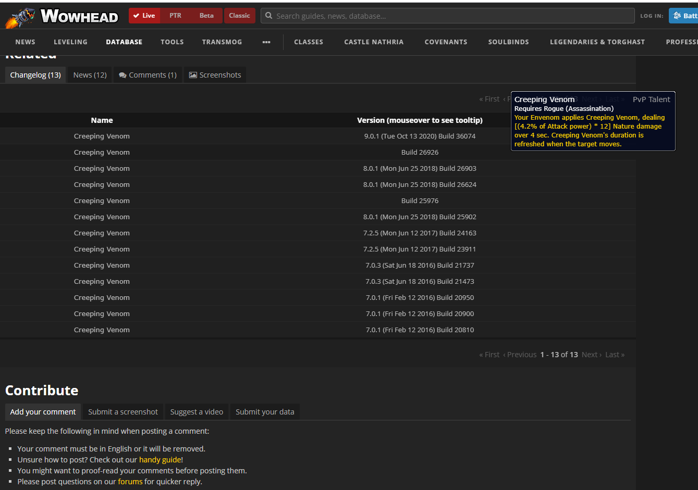
Task: Open the Transmog menu
Action: (222, 42)
